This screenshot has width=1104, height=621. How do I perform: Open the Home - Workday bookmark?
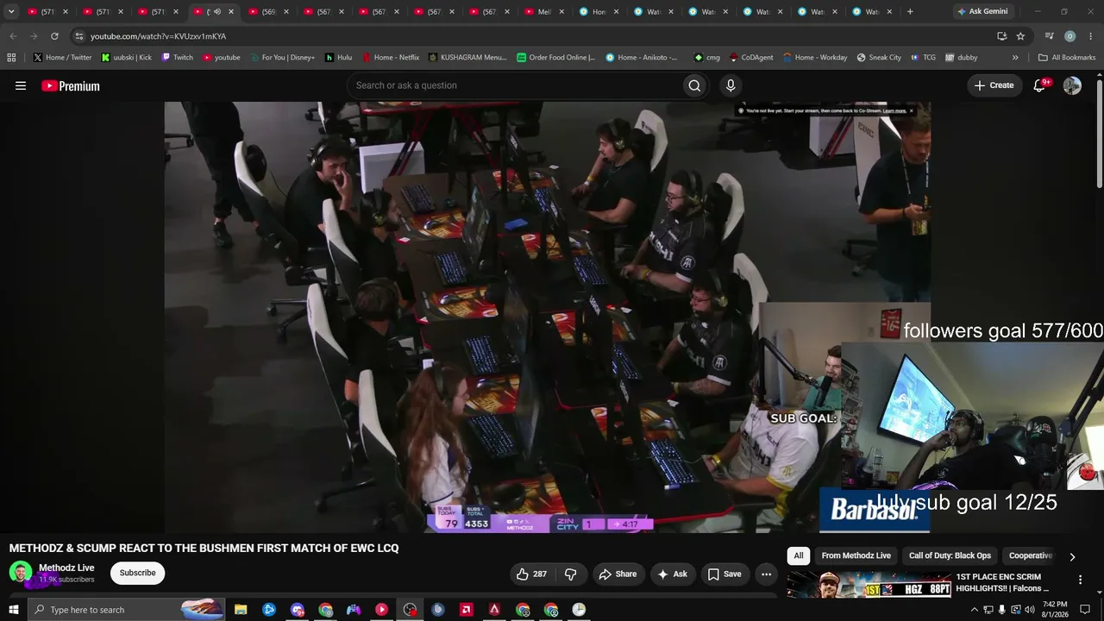click(x=815, y=57)
